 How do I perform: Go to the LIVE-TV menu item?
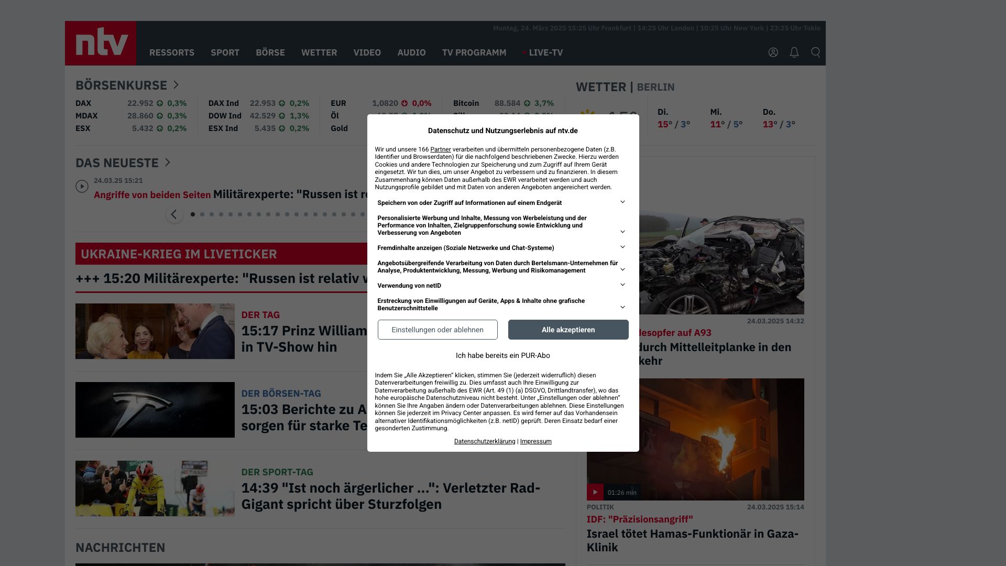(545, 52)
